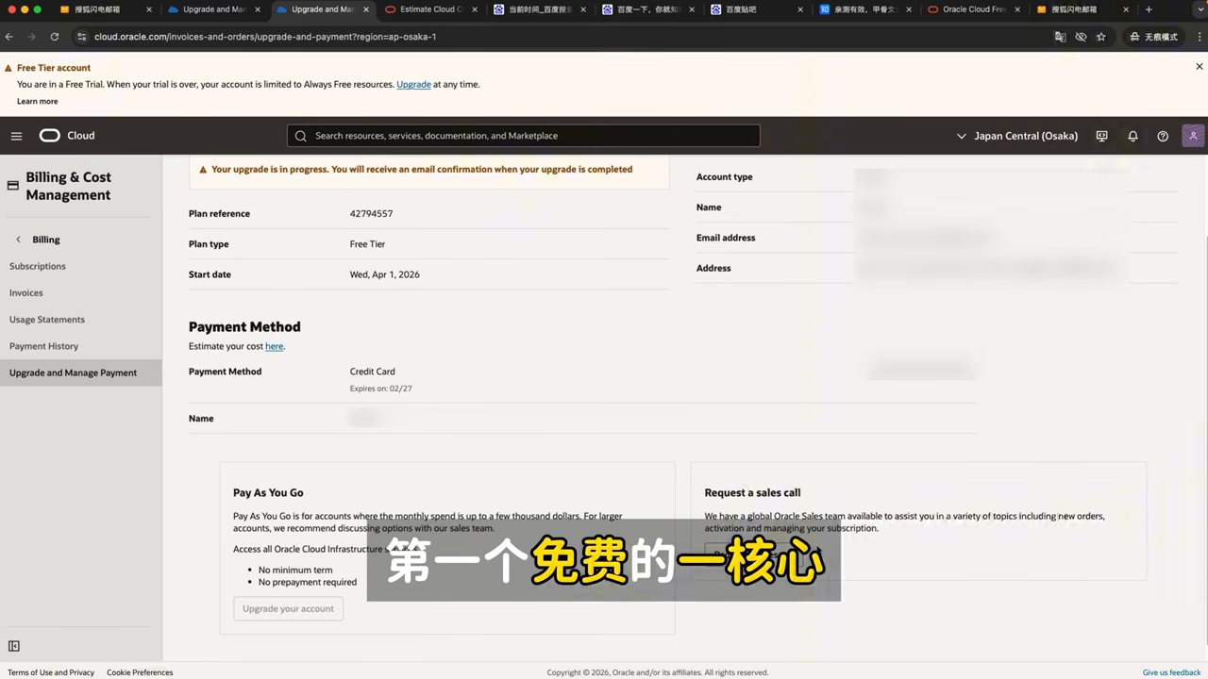The height and width of the screenshot is (679, 1208).
Task: Click Learn more in the Free Tier banner
Action: [x=38, y=101]
